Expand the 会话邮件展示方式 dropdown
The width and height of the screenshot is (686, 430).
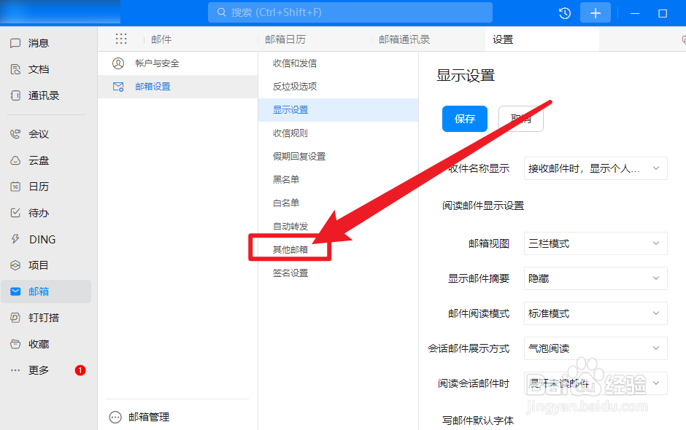click(x=595, y=348)
